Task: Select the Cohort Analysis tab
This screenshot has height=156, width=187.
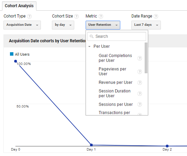Action: (19, 6)
